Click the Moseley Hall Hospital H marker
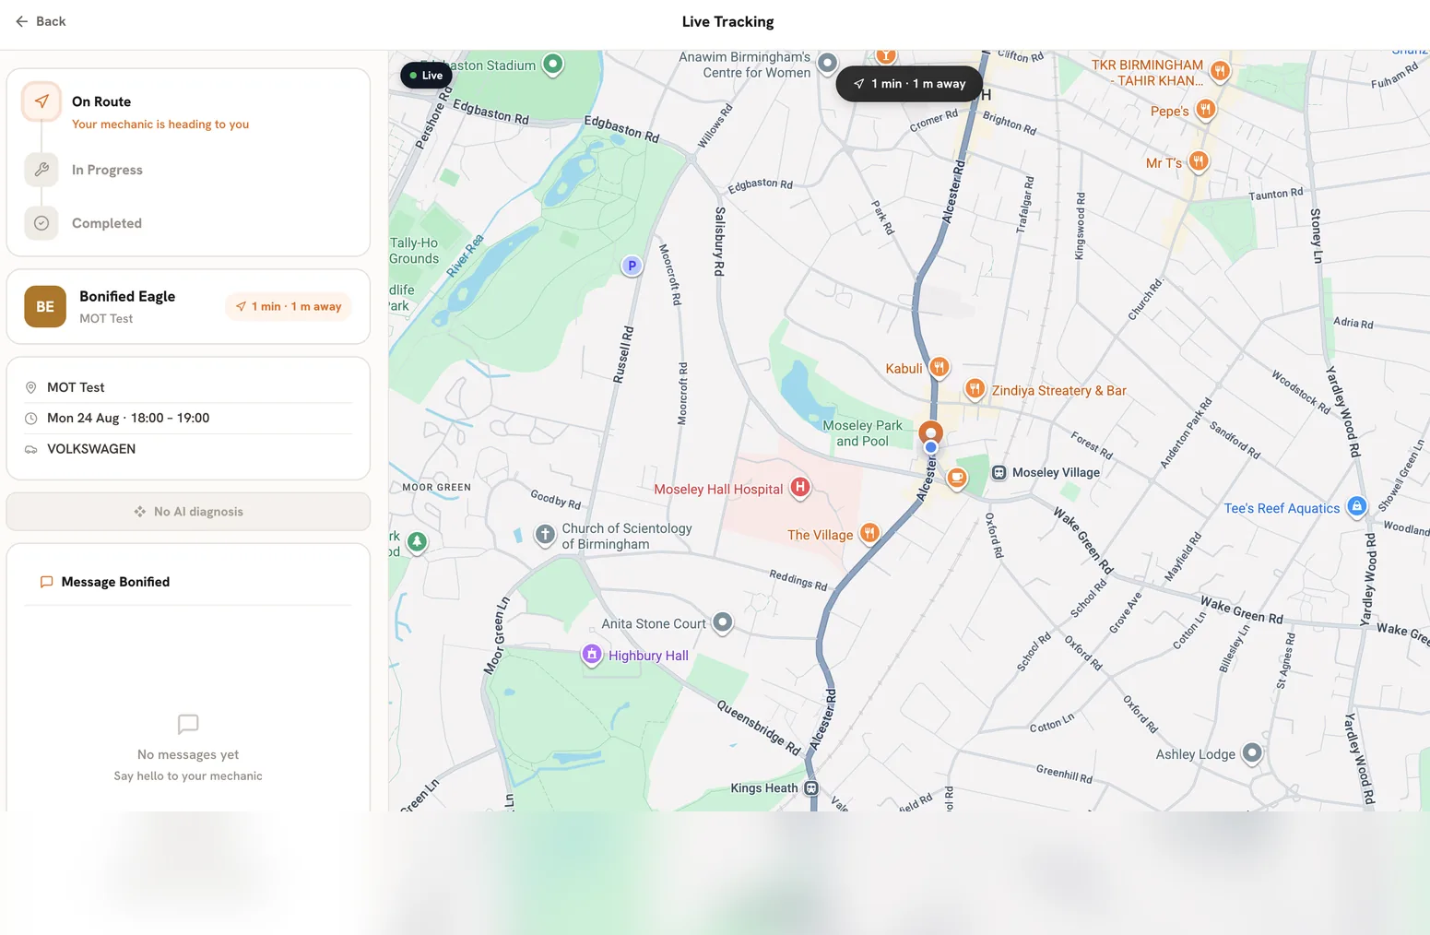 800,488
